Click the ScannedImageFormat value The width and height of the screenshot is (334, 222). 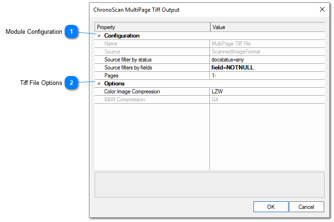click(x=267, y=52)
